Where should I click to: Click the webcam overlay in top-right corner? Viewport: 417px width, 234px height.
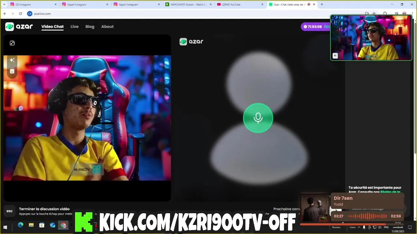click(x=371, y=37)
